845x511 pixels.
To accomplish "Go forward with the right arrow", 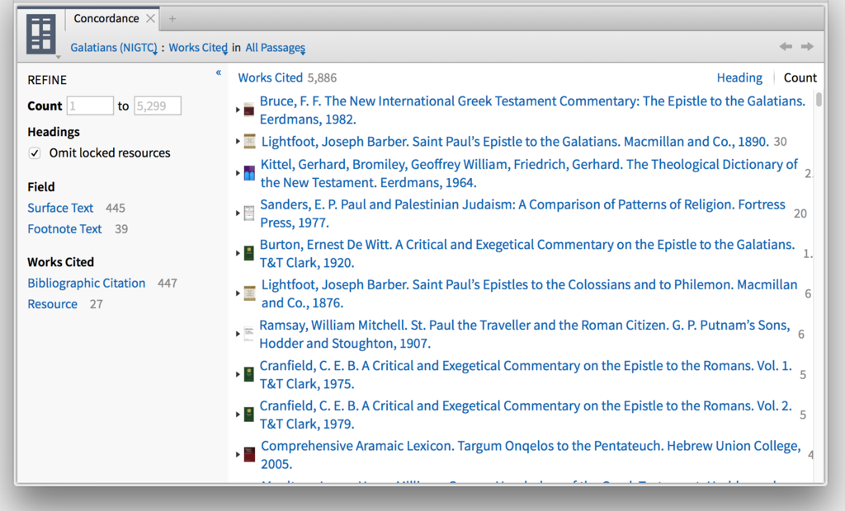I will [807, 46].
